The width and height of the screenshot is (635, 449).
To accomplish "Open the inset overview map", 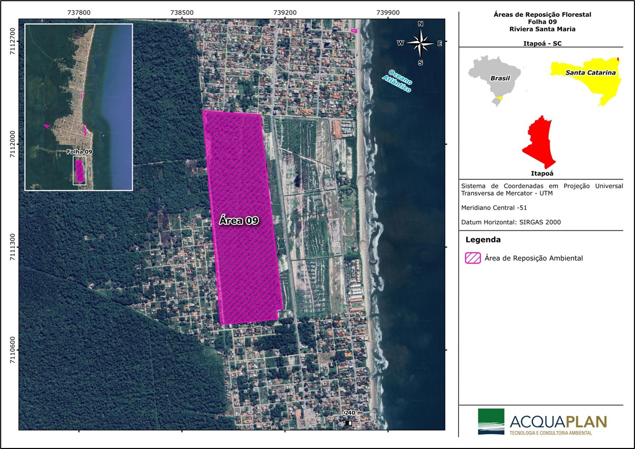I will [79, 107].
